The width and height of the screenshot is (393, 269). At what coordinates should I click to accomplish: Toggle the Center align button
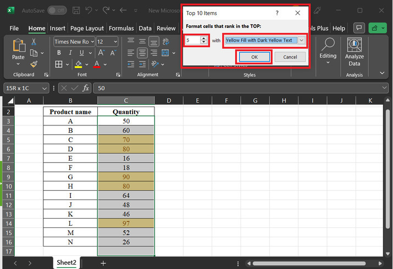[x=142, y=53]
